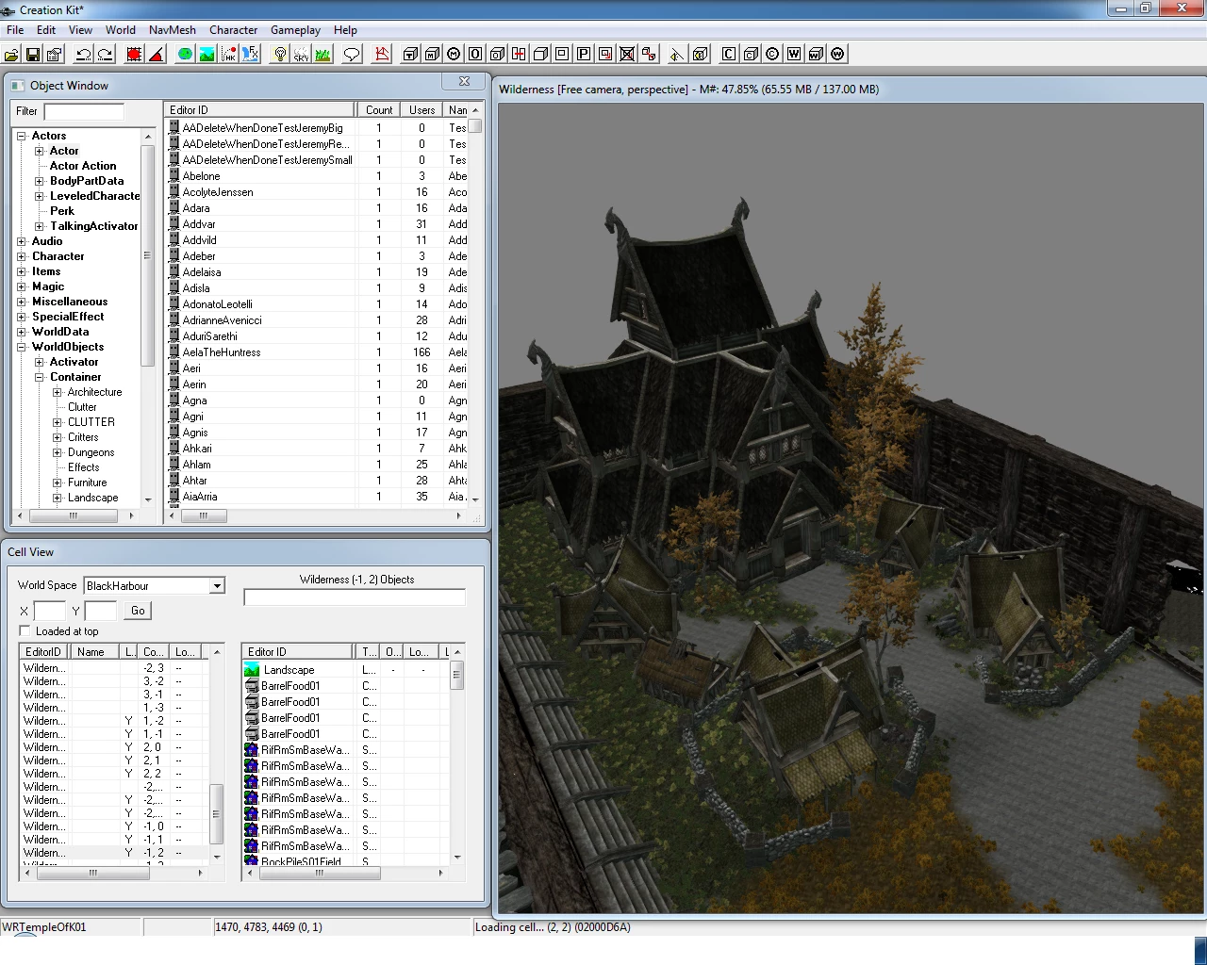Click the red NavMesh editing icon
This screenshot has height=965, width=1207.
381,55
